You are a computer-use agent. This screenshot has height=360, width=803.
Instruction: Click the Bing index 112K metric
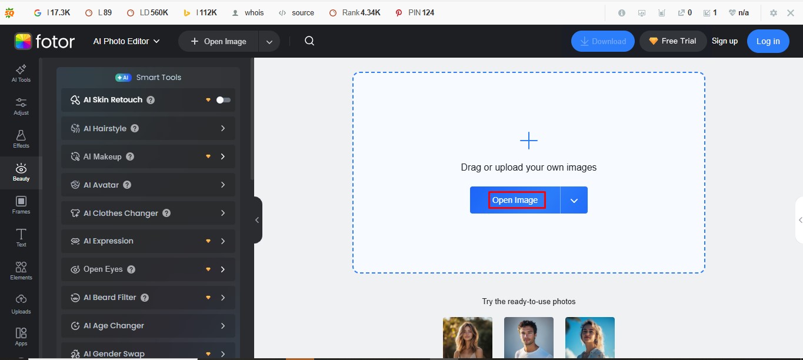200,12
